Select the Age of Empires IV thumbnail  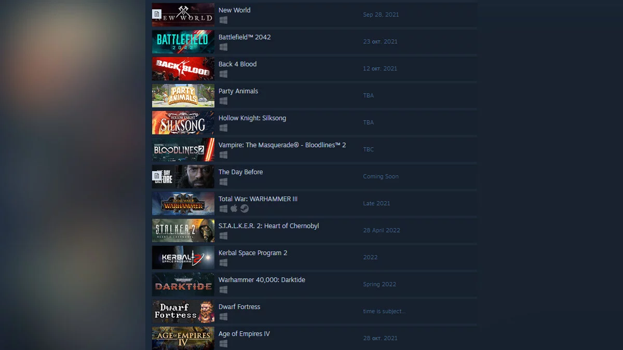click(x=183, y=338)
